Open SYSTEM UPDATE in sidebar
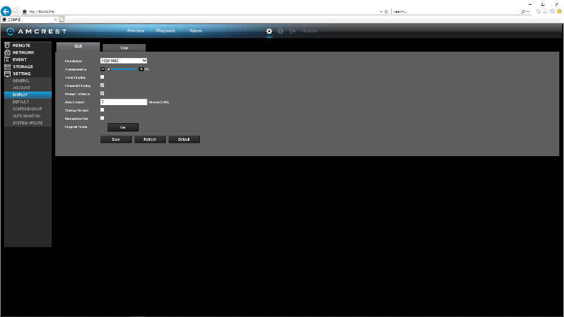The width and height of the screenshot is (564, 317). pos(28,123)
